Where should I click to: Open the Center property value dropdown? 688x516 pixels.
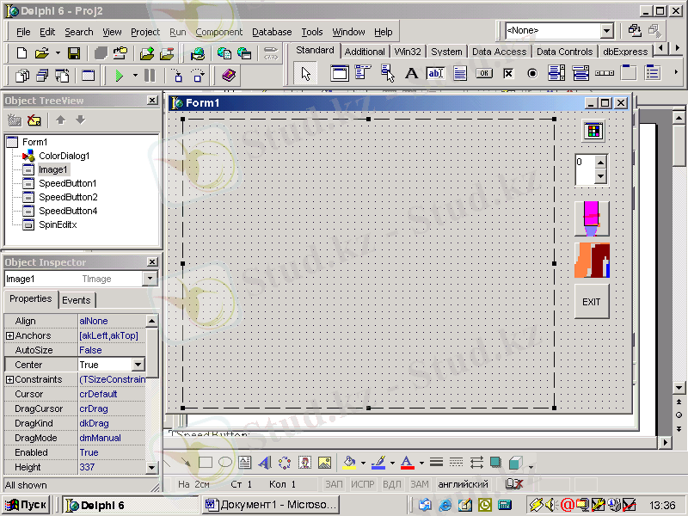pyautogui.click(x=138, y=365)
